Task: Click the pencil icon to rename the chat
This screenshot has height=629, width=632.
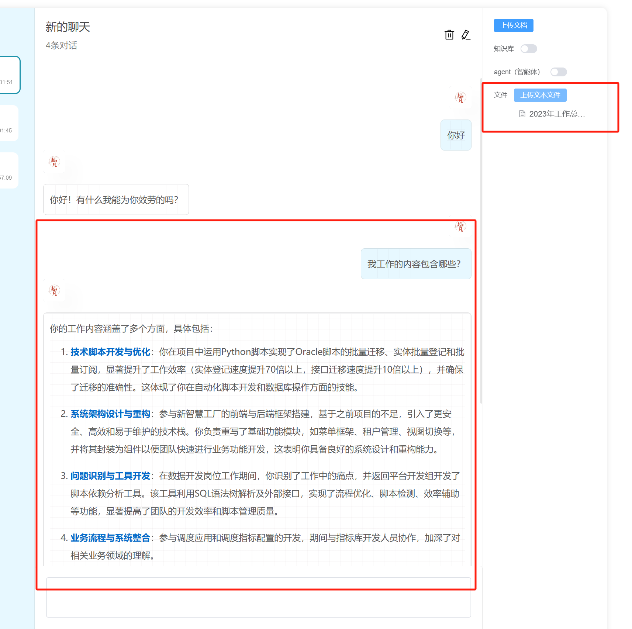Action: [x=466, y=35]
